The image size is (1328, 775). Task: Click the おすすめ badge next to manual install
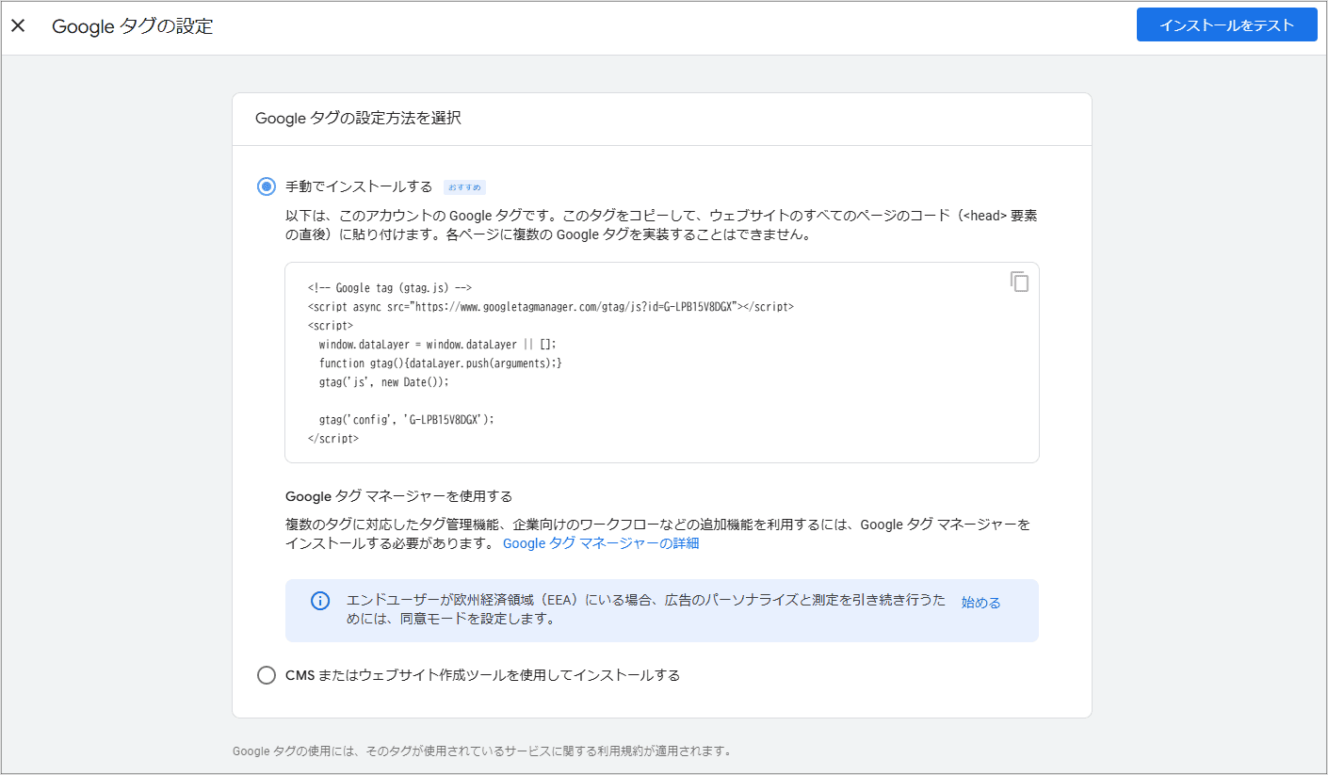click(x=464, y=187)
